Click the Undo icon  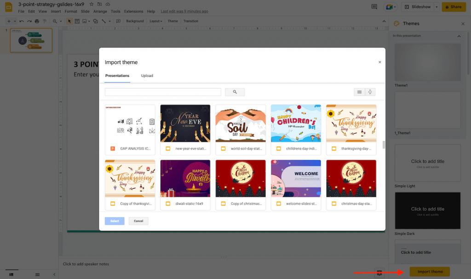[22, 21]
